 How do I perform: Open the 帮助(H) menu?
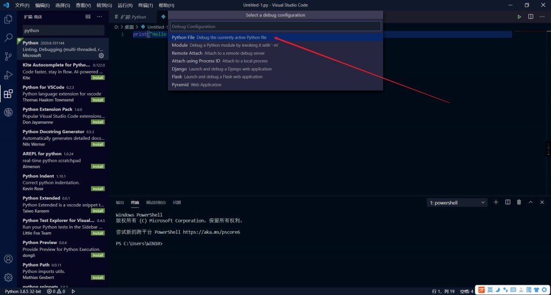[x=166, y=5]
